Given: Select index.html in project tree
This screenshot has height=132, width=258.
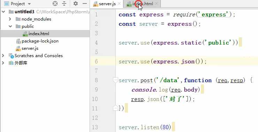Looking at the screenshot, I should 39,34.
